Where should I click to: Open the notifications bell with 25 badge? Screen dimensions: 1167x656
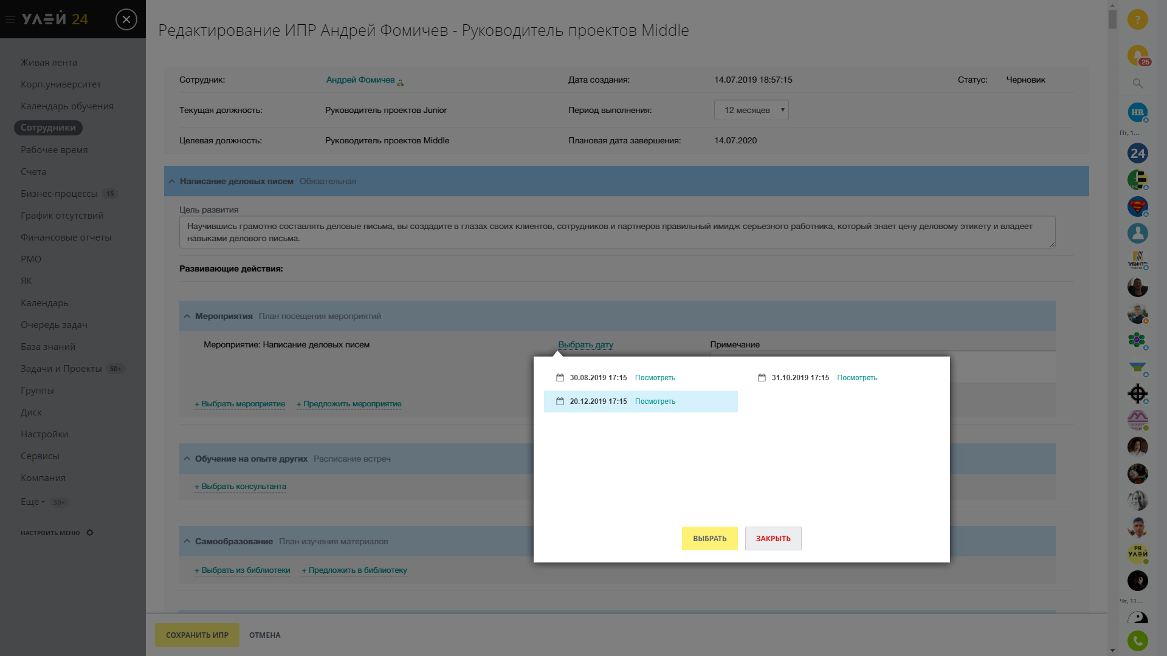(x=1137, y=55)
